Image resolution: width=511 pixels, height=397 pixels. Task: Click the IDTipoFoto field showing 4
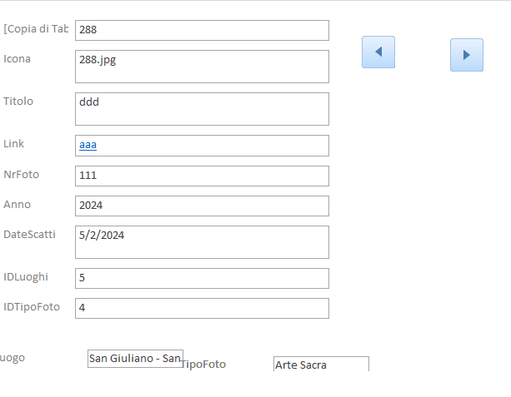(202, 308)
